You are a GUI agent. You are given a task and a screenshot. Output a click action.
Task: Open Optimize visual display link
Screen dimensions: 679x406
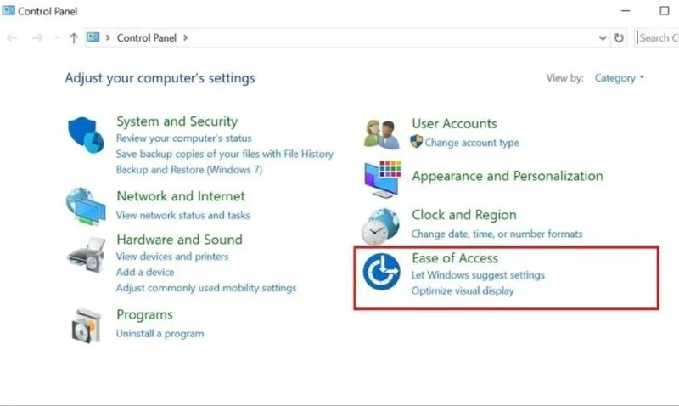pyautogui.click(x=463, y=290)
